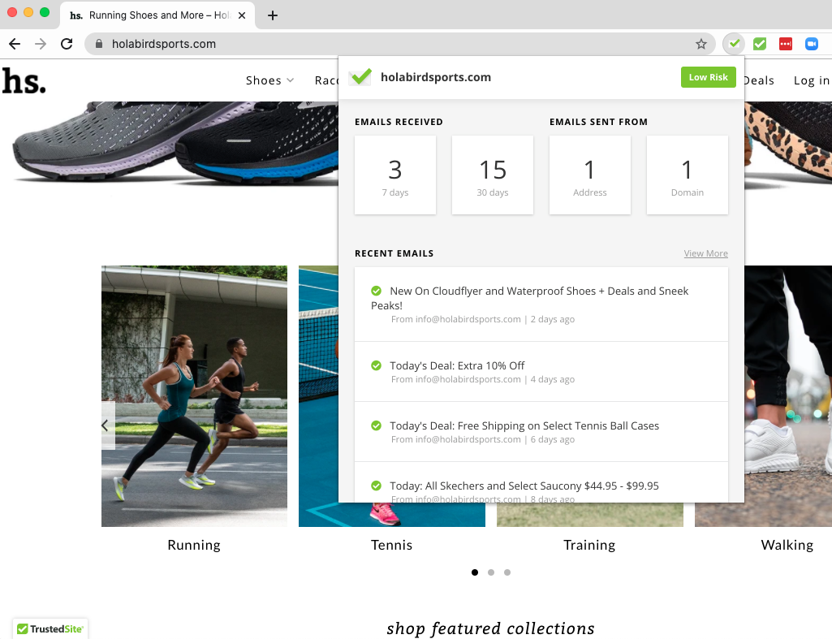Open the Log in link
The width and height of the screenshot is (832, 639).
pyautogui.click(x=812, y=80)
